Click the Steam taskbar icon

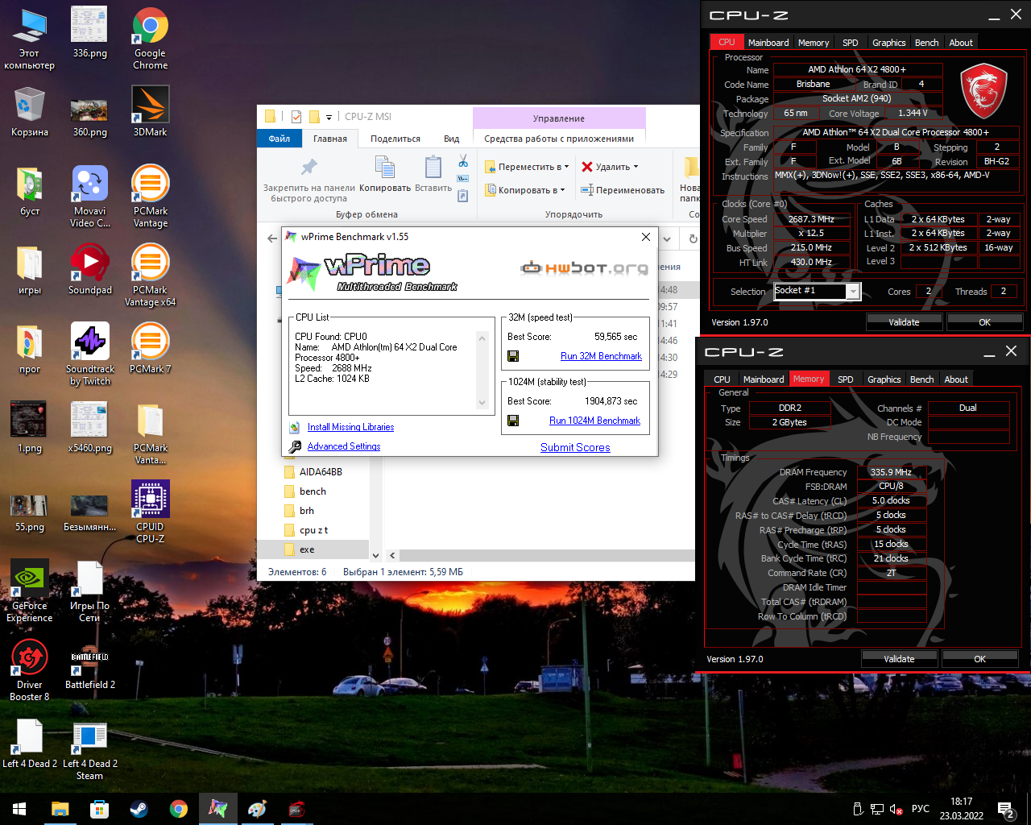(x=139, y=809)
